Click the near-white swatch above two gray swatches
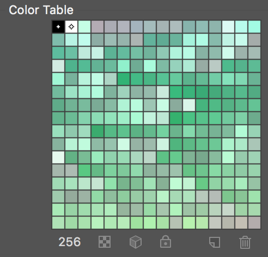The width and height of the screenshot is (268, 257). pos(58,157)
